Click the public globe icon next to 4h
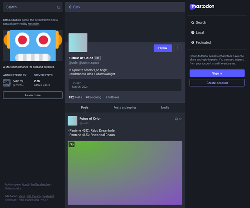 pyautogui.click(x=176, y=119)
